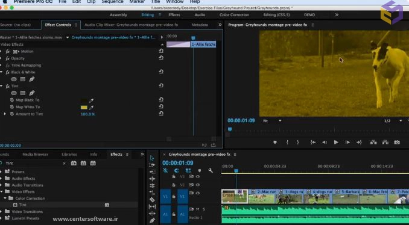Open the Media Browser tab

[35, 154]
